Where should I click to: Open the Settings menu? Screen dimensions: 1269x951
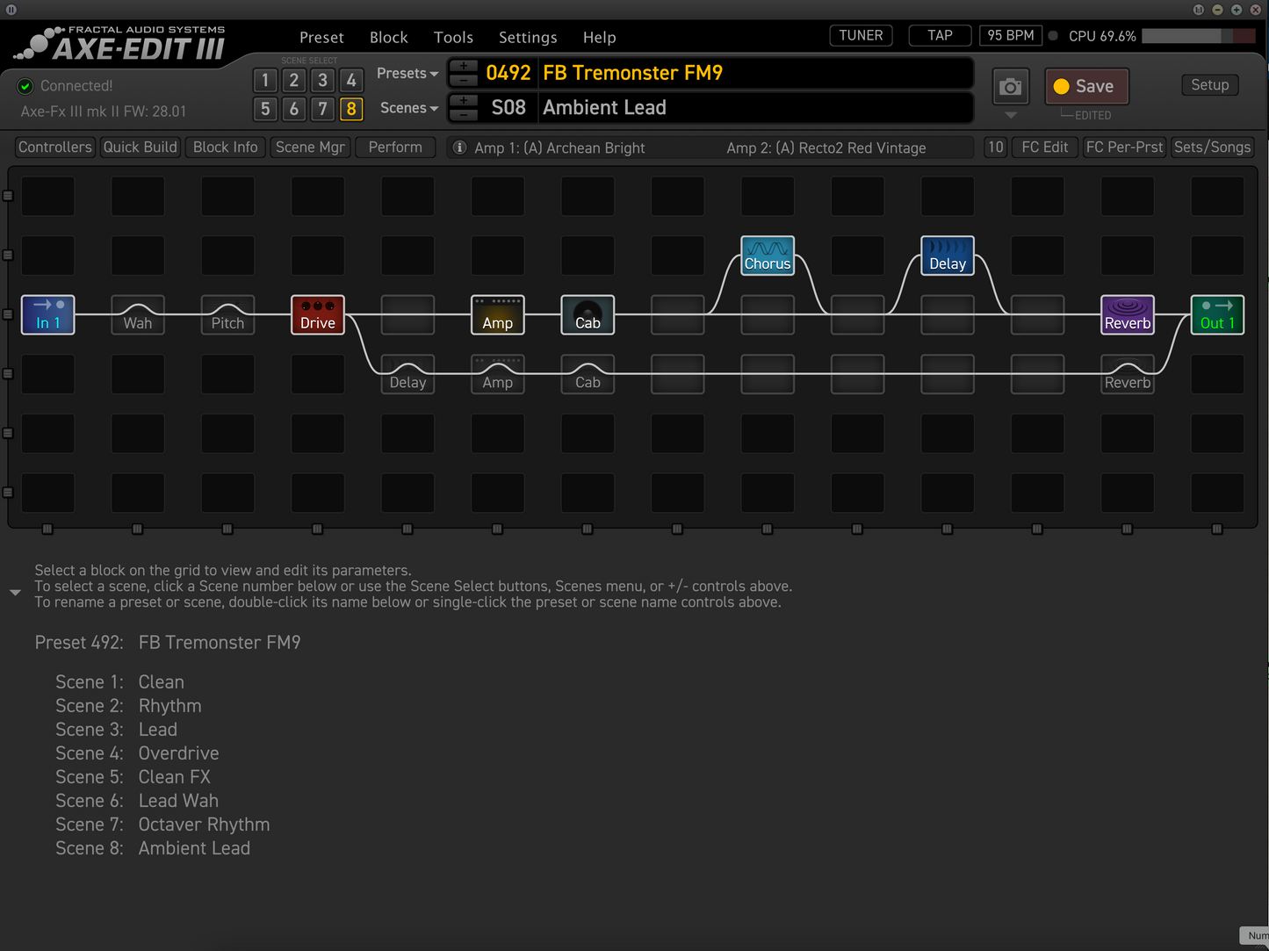coord(528,37)
